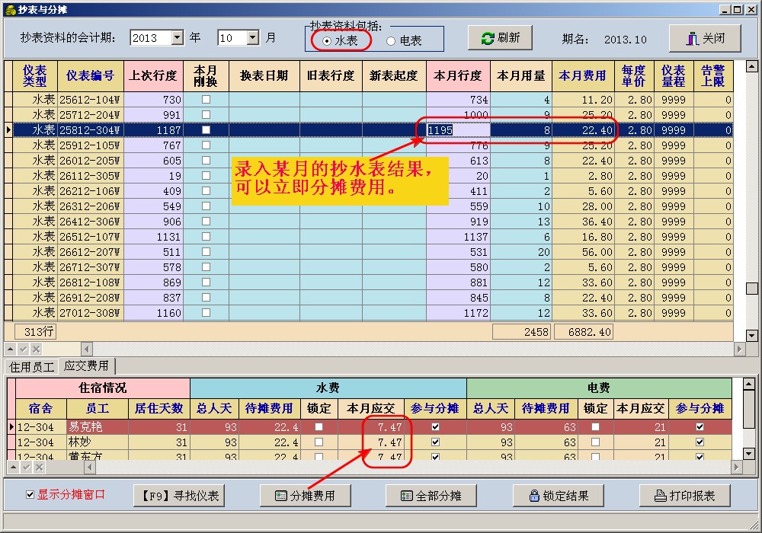The image size is (762, 533).
Task: Click the upper grid's vertical scrollbar down arrow
Action: [751, 335]
